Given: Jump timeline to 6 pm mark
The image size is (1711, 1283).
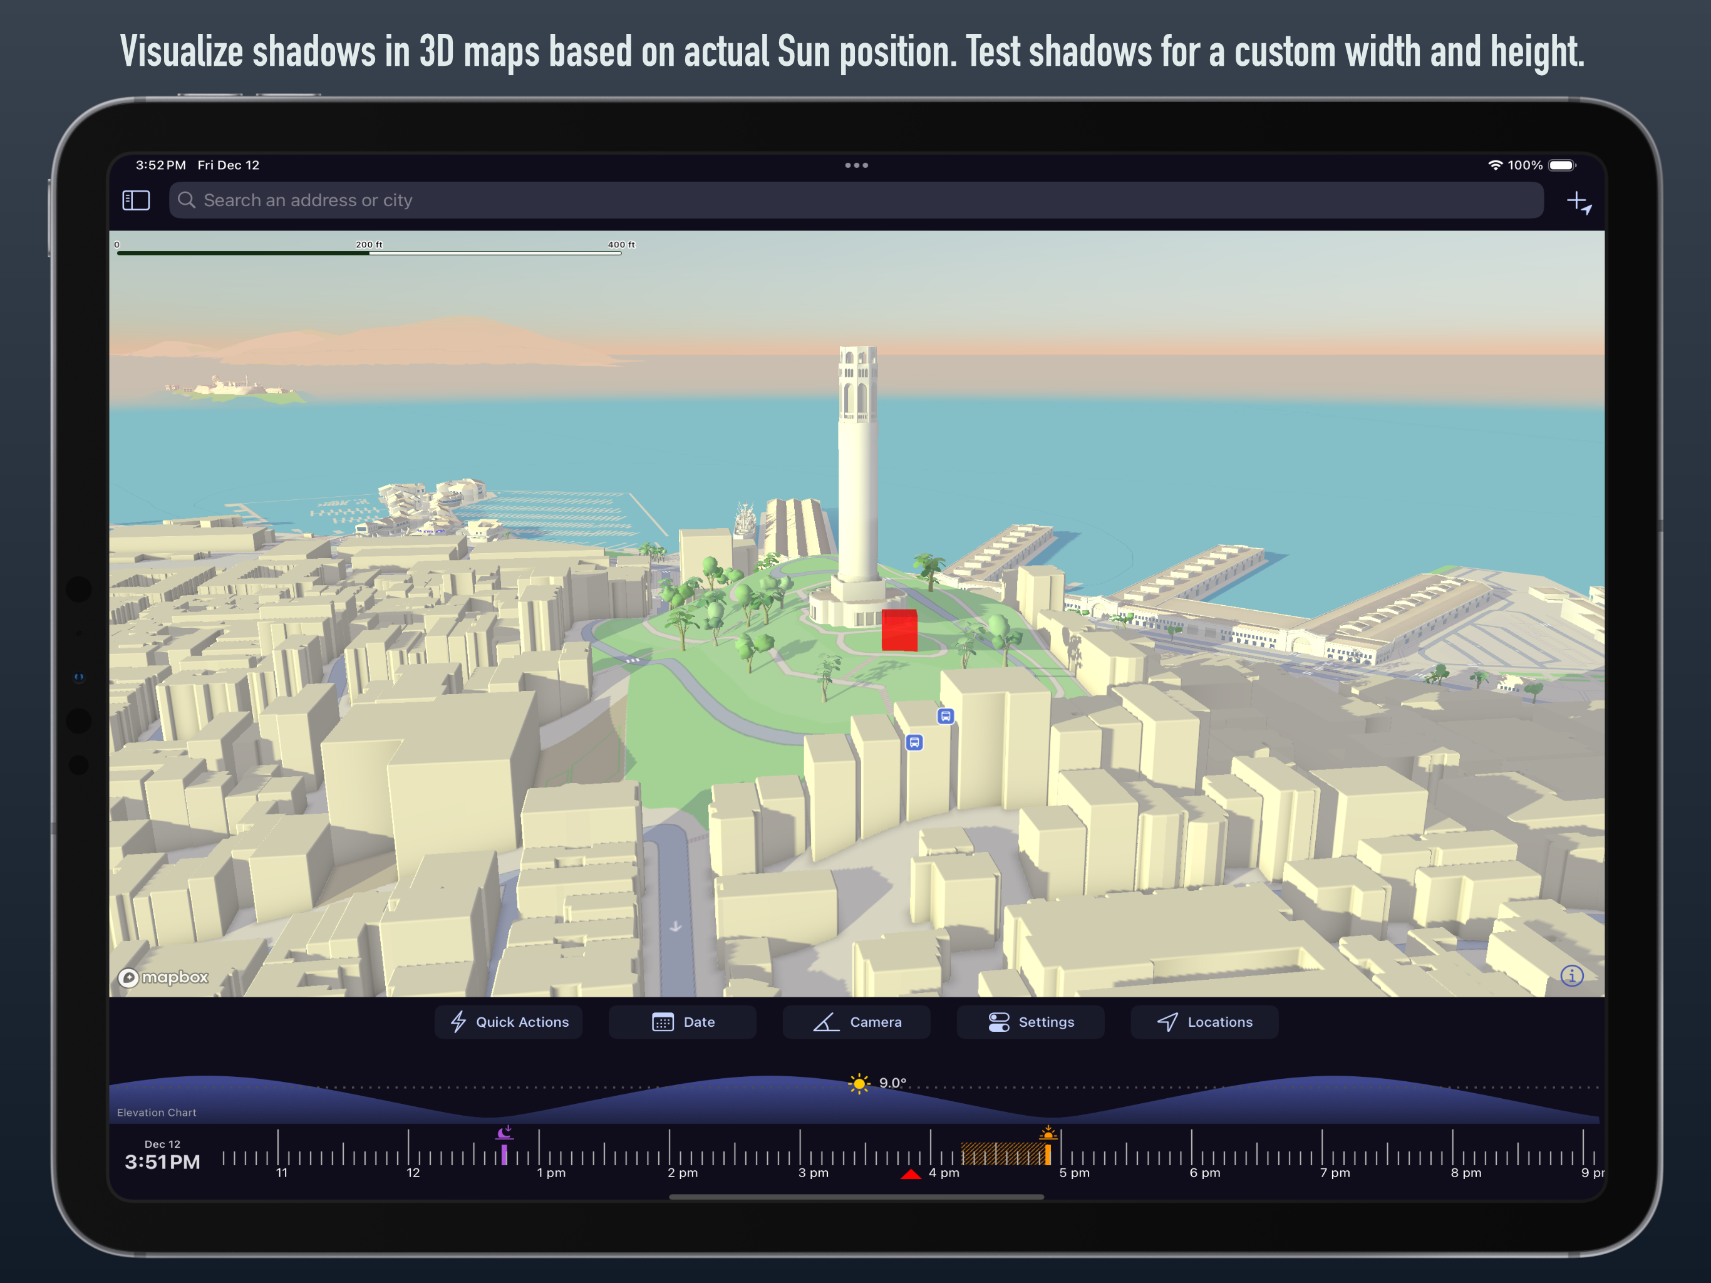Looking at the screenshot, I should (x=1204, y=1173).
